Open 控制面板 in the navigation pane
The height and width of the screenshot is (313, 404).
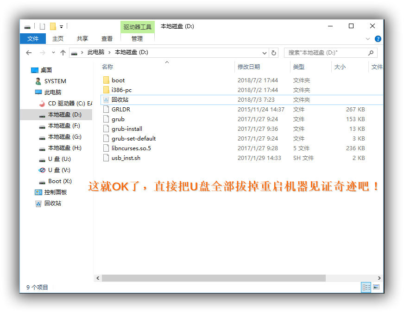click(51, 192)
